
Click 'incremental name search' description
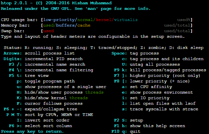[55, 65]
